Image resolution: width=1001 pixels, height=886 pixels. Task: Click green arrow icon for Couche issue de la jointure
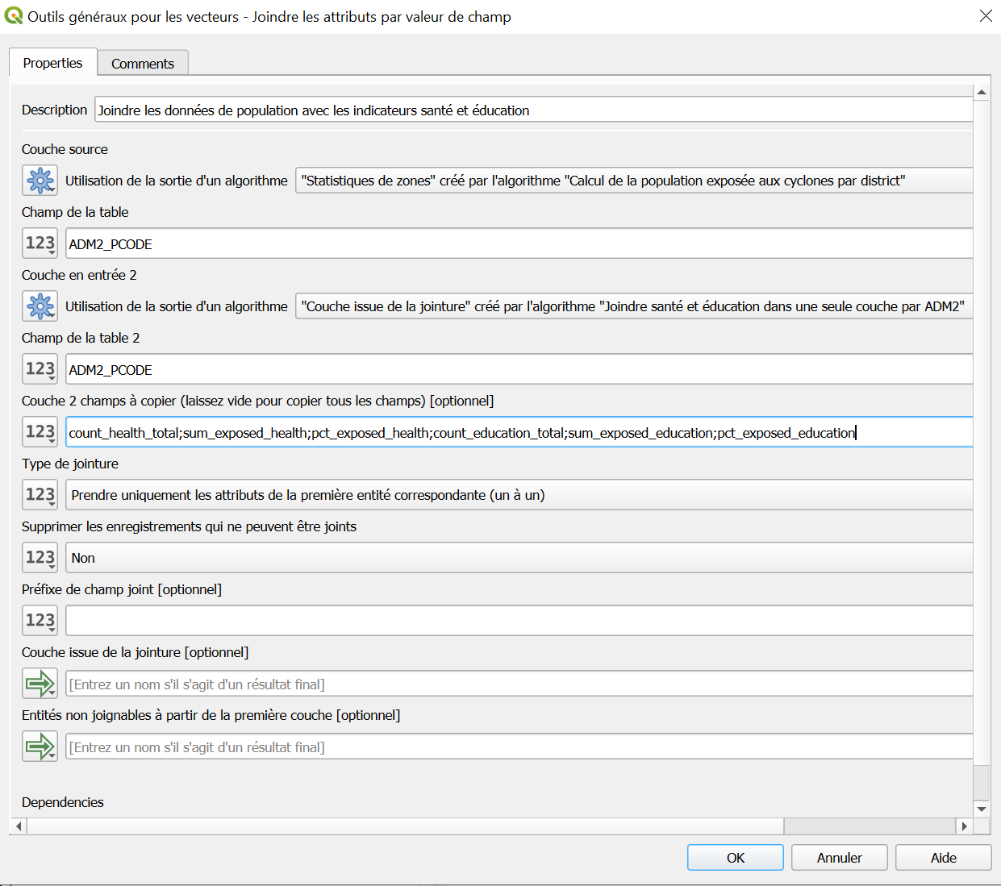point(40,684)
